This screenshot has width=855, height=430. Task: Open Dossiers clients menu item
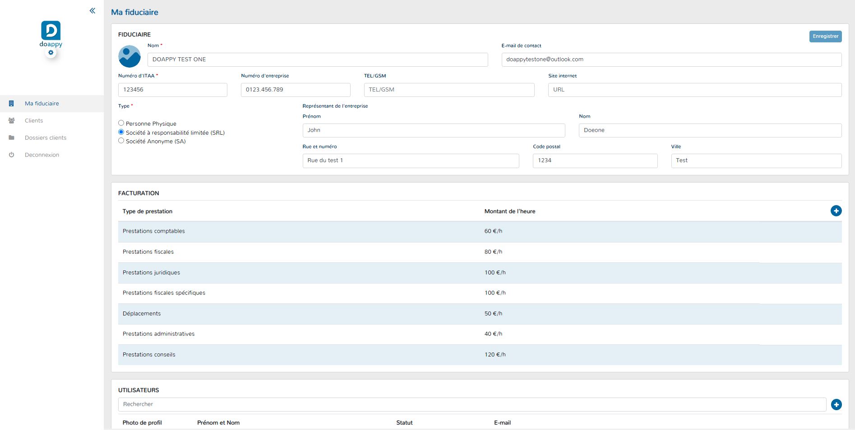(x=52, y=138)
